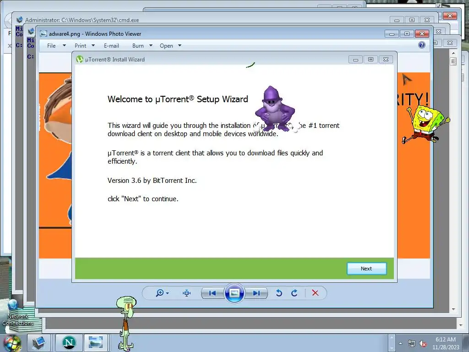Delete the photo with the red X
469x352 pixels.
(315, 293)
